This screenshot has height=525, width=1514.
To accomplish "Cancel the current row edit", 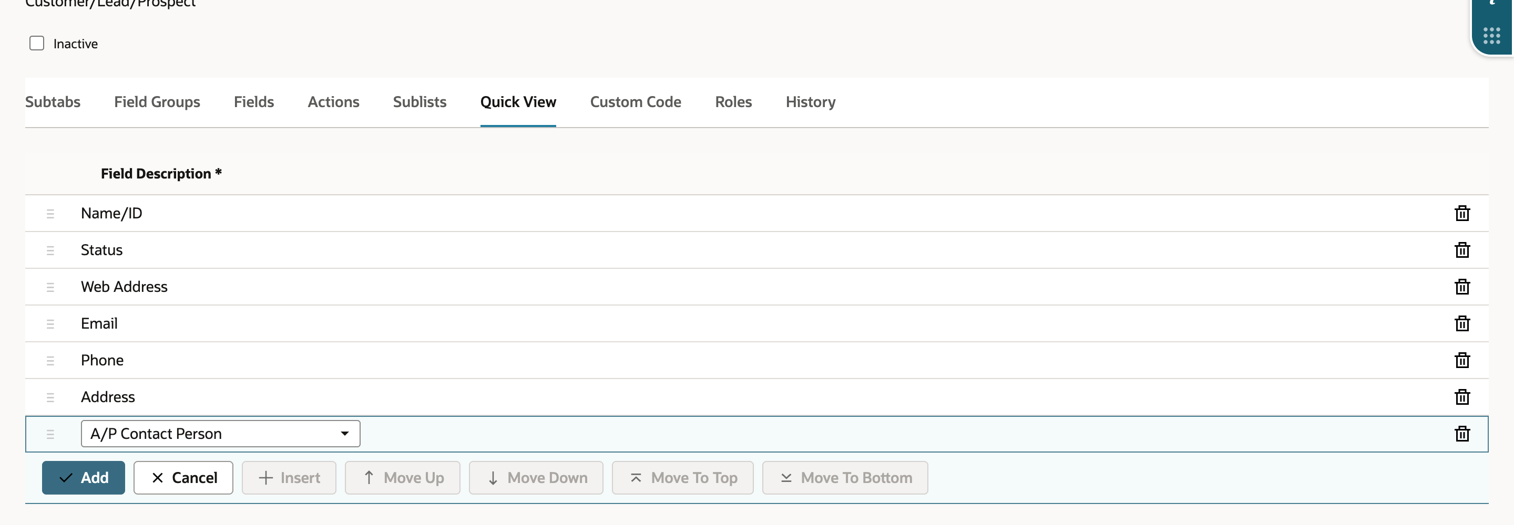I will [x=183, y=478].
